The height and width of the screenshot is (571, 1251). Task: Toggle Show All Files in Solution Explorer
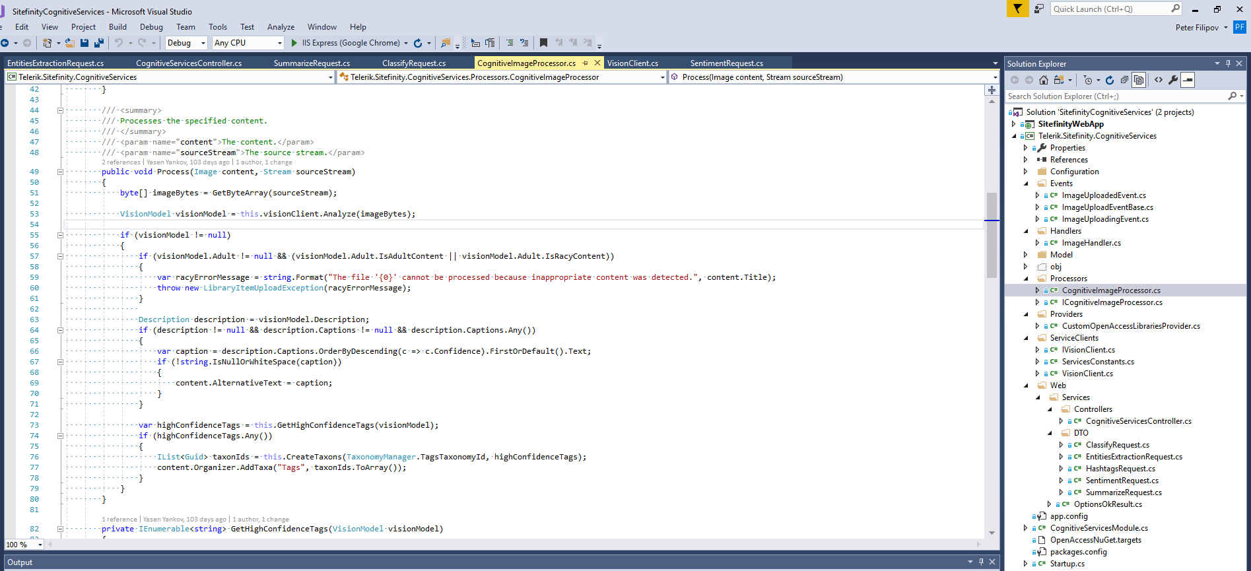[x=1139, y=80]
